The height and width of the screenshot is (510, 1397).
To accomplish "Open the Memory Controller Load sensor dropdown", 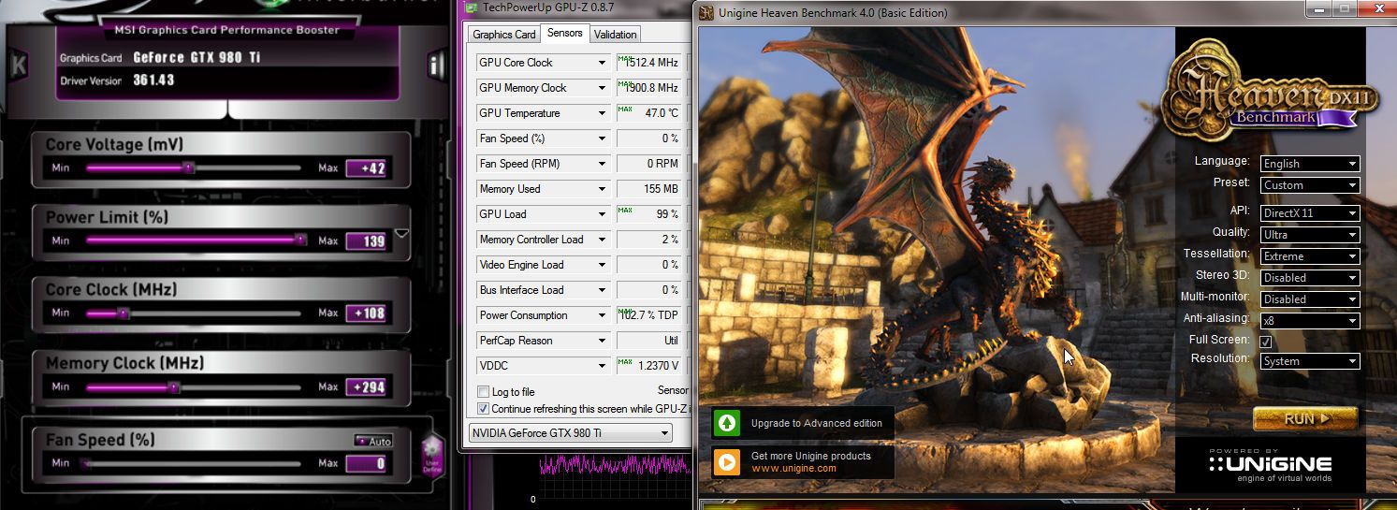I will (x=603, y=240).
